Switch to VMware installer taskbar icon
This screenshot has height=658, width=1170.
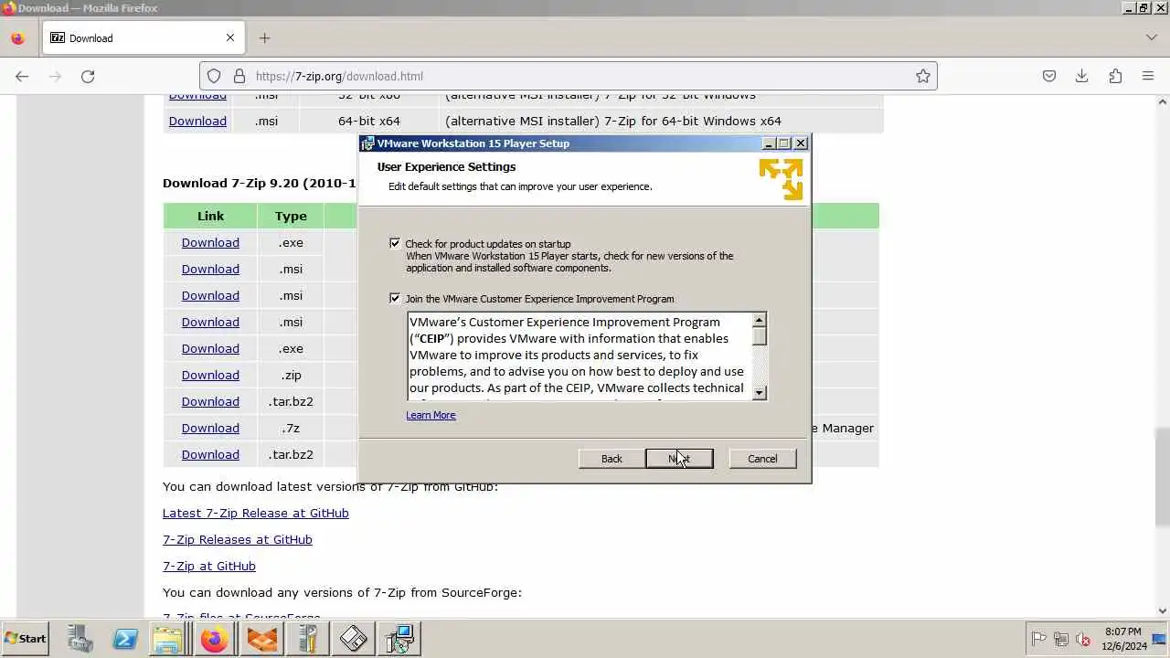point(399,639)
